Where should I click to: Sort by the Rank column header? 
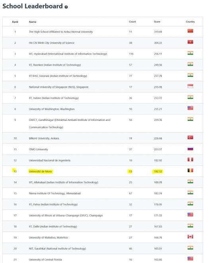pos(15,22)
